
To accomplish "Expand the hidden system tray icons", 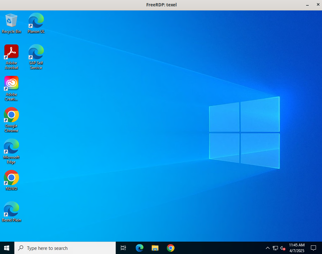I will (268, 248).
